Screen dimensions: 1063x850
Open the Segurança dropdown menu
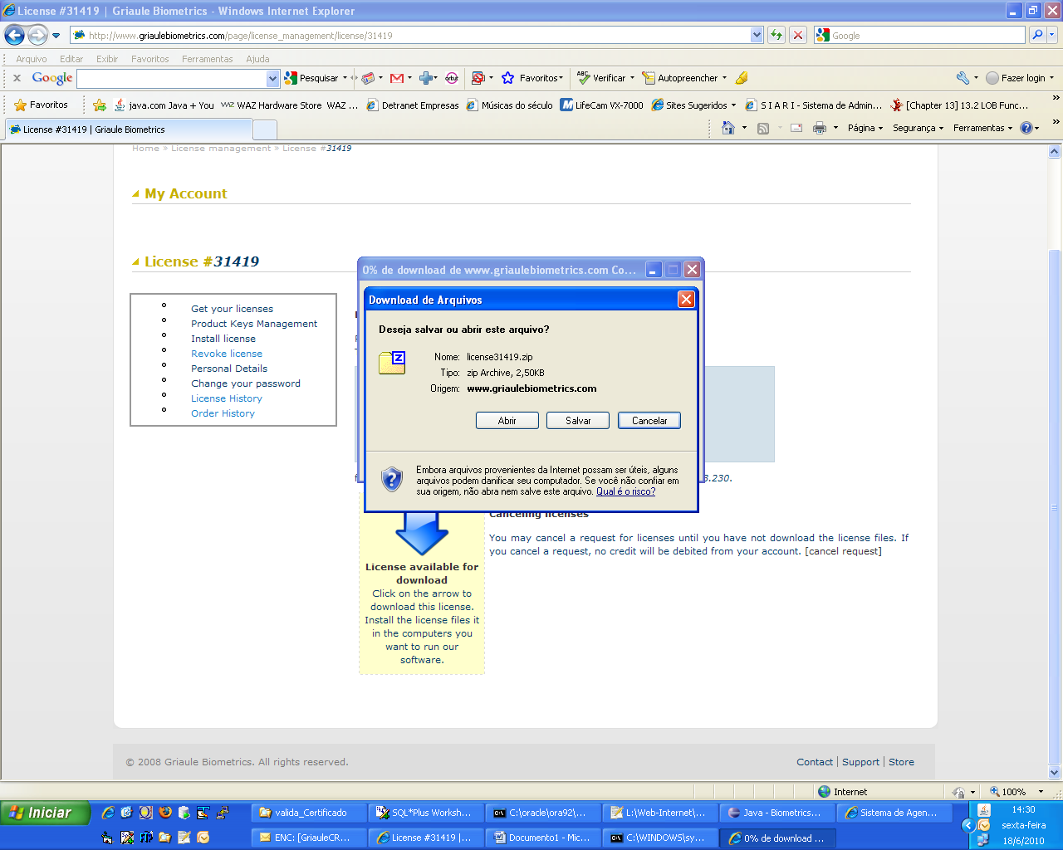tap(918, 128)
